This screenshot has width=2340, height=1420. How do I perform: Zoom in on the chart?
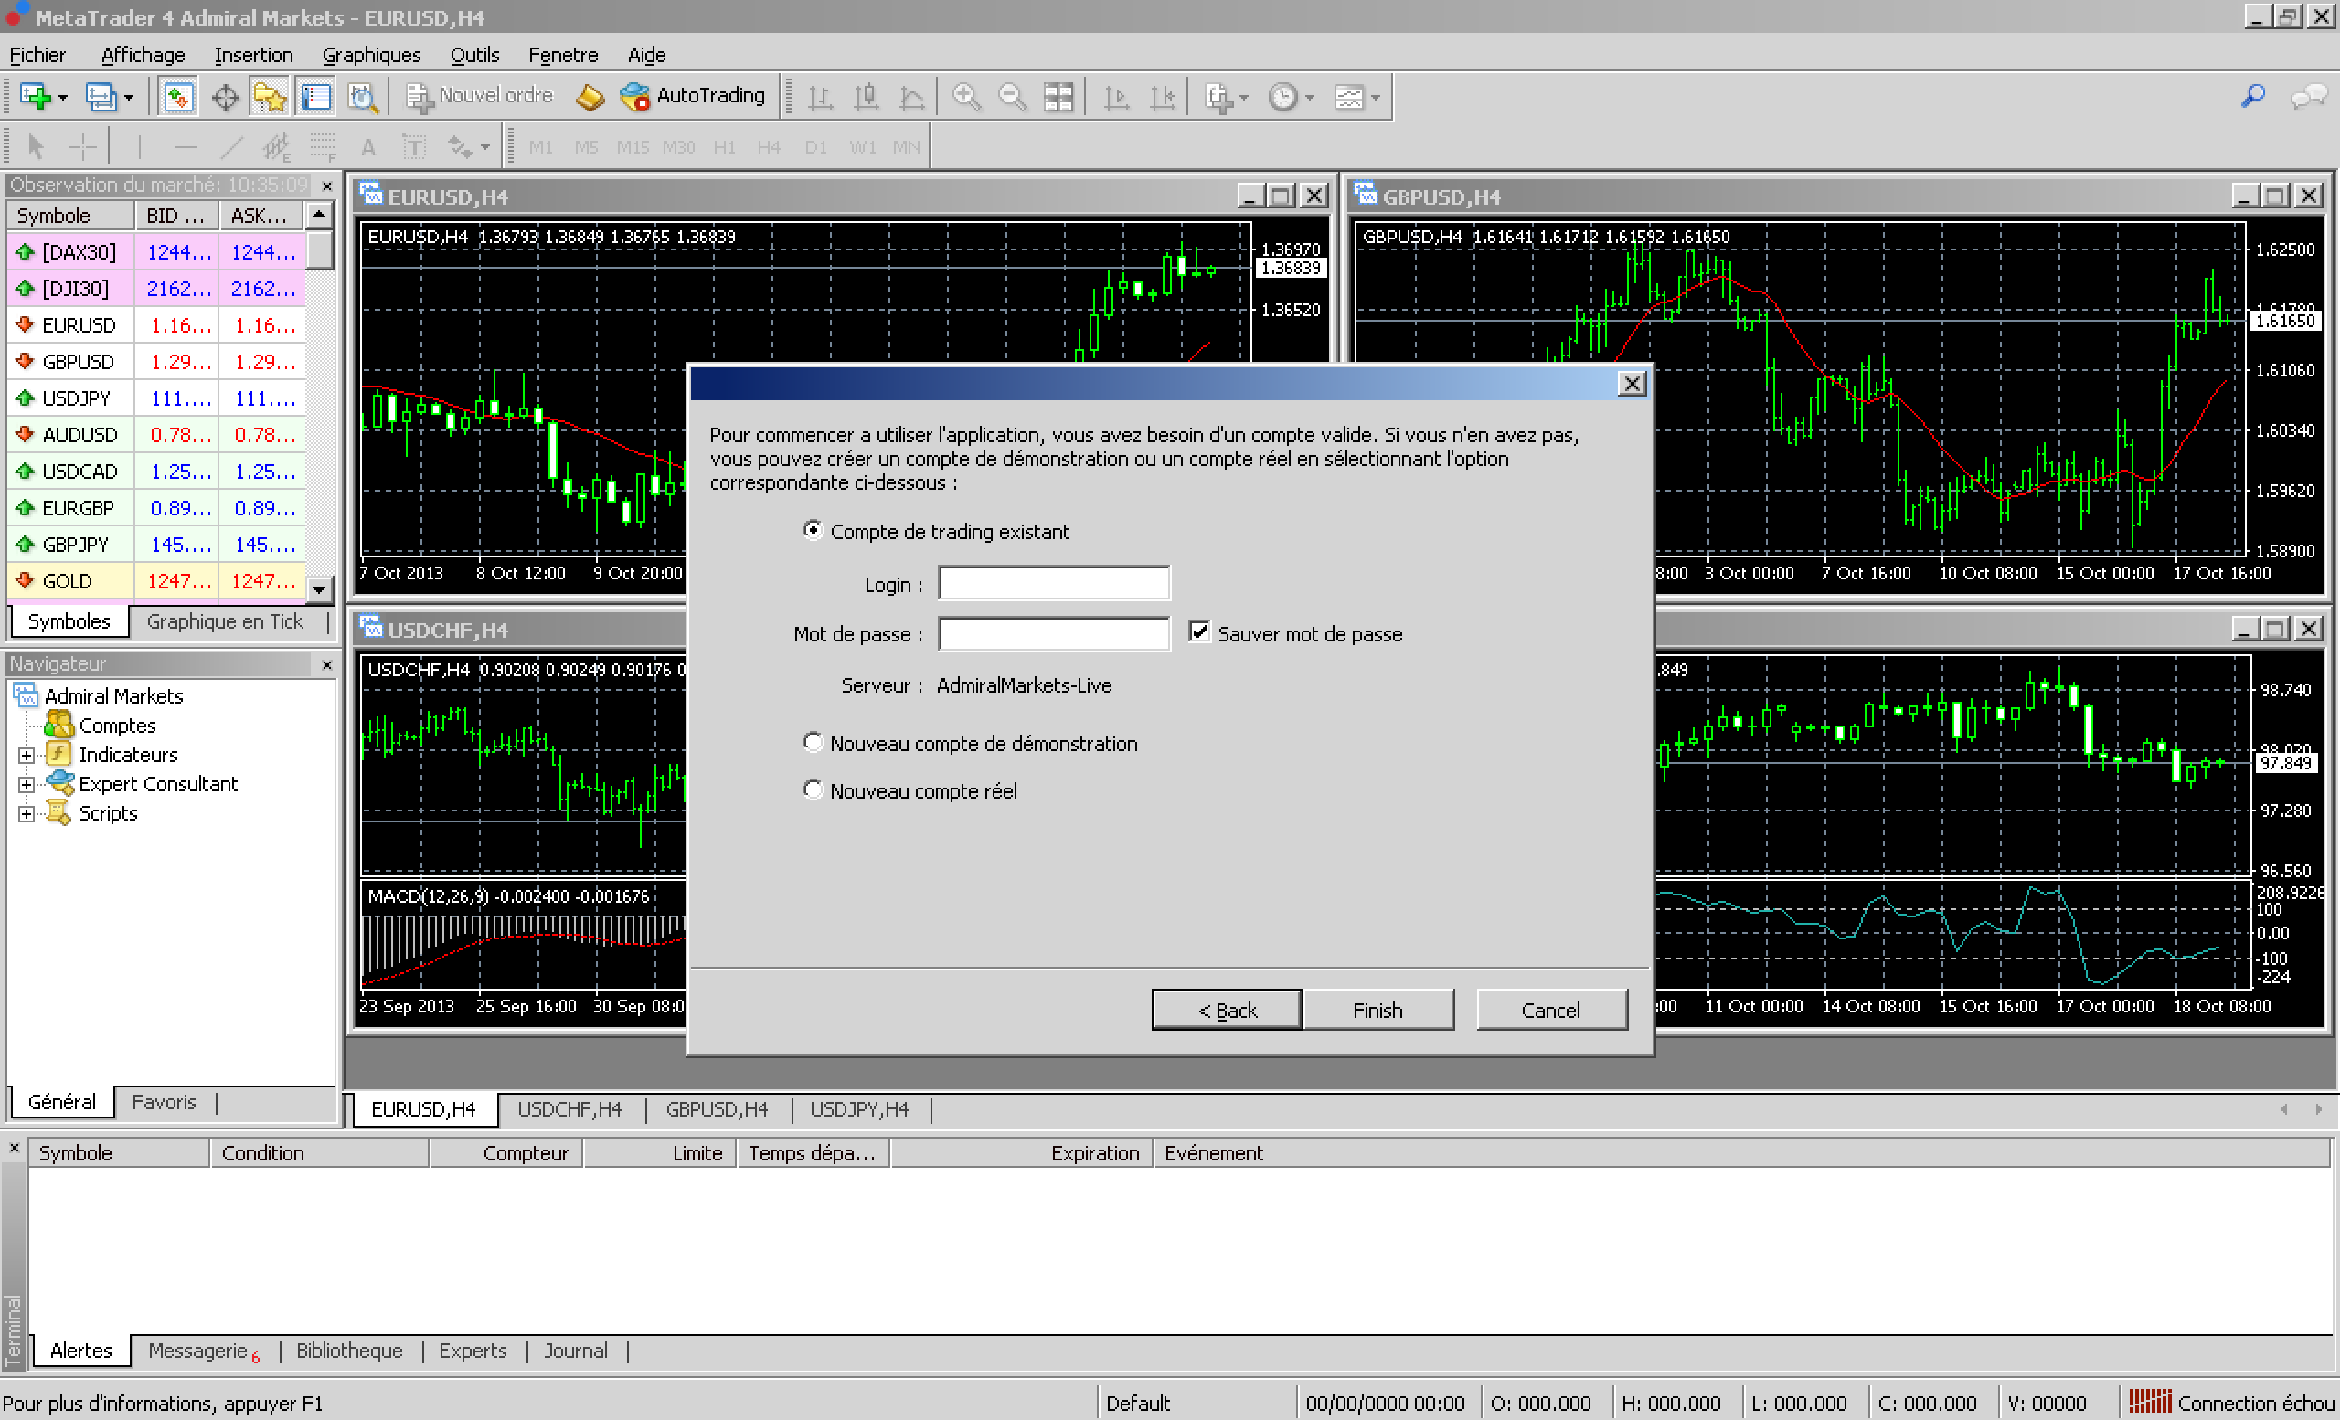(966, 96)
